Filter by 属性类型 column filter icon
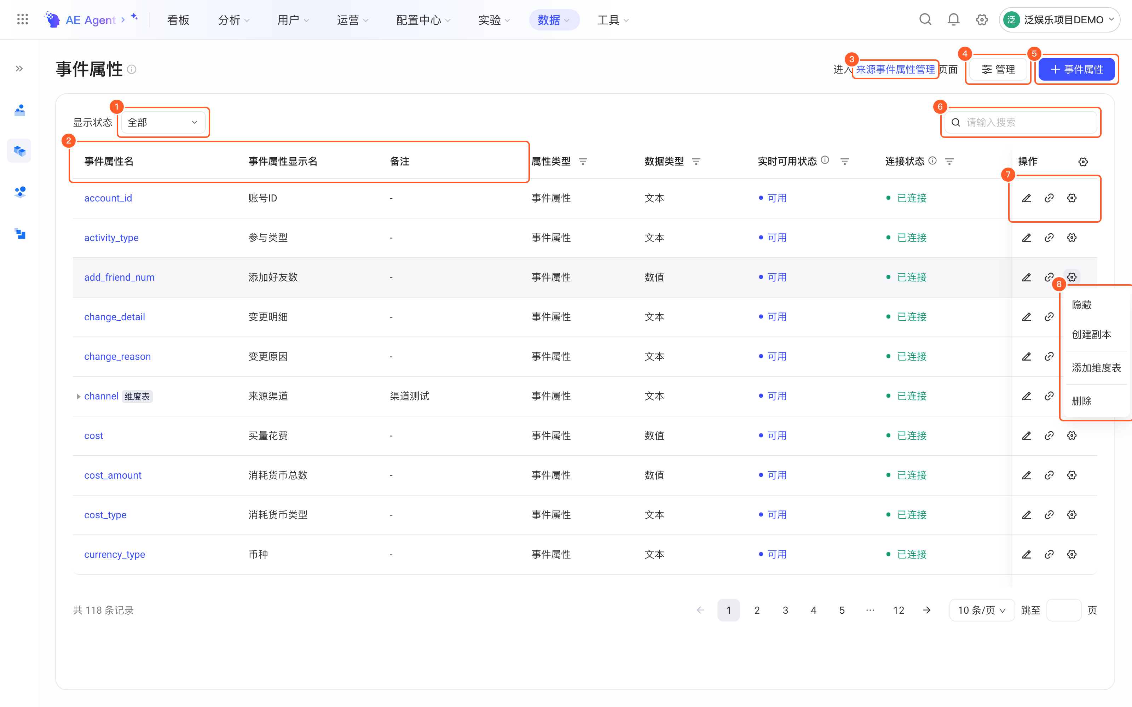The image size is (1132, 707). tap(583, 162)
